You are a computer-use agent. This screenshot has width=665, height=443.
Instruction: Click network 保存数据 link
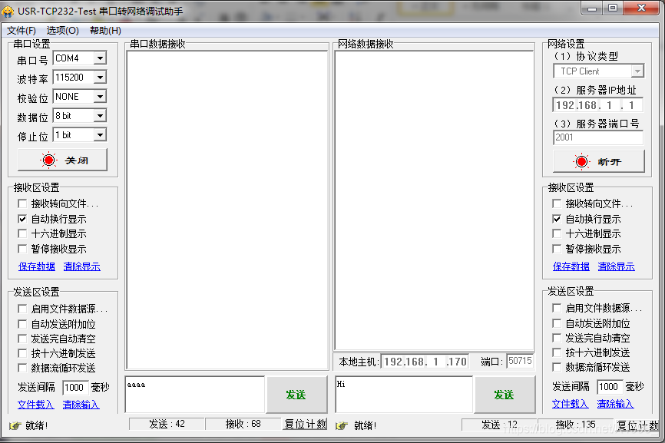[x=571, y=266]
